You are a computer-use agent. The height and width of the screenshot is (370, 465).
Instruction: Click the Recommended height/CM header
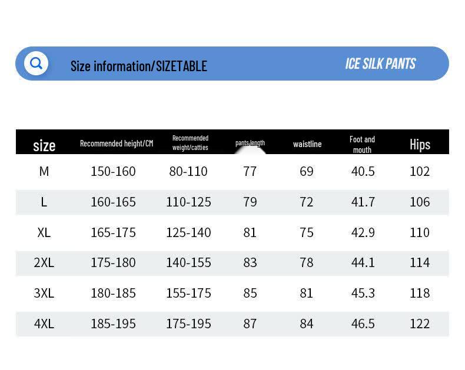click(117, 144)
